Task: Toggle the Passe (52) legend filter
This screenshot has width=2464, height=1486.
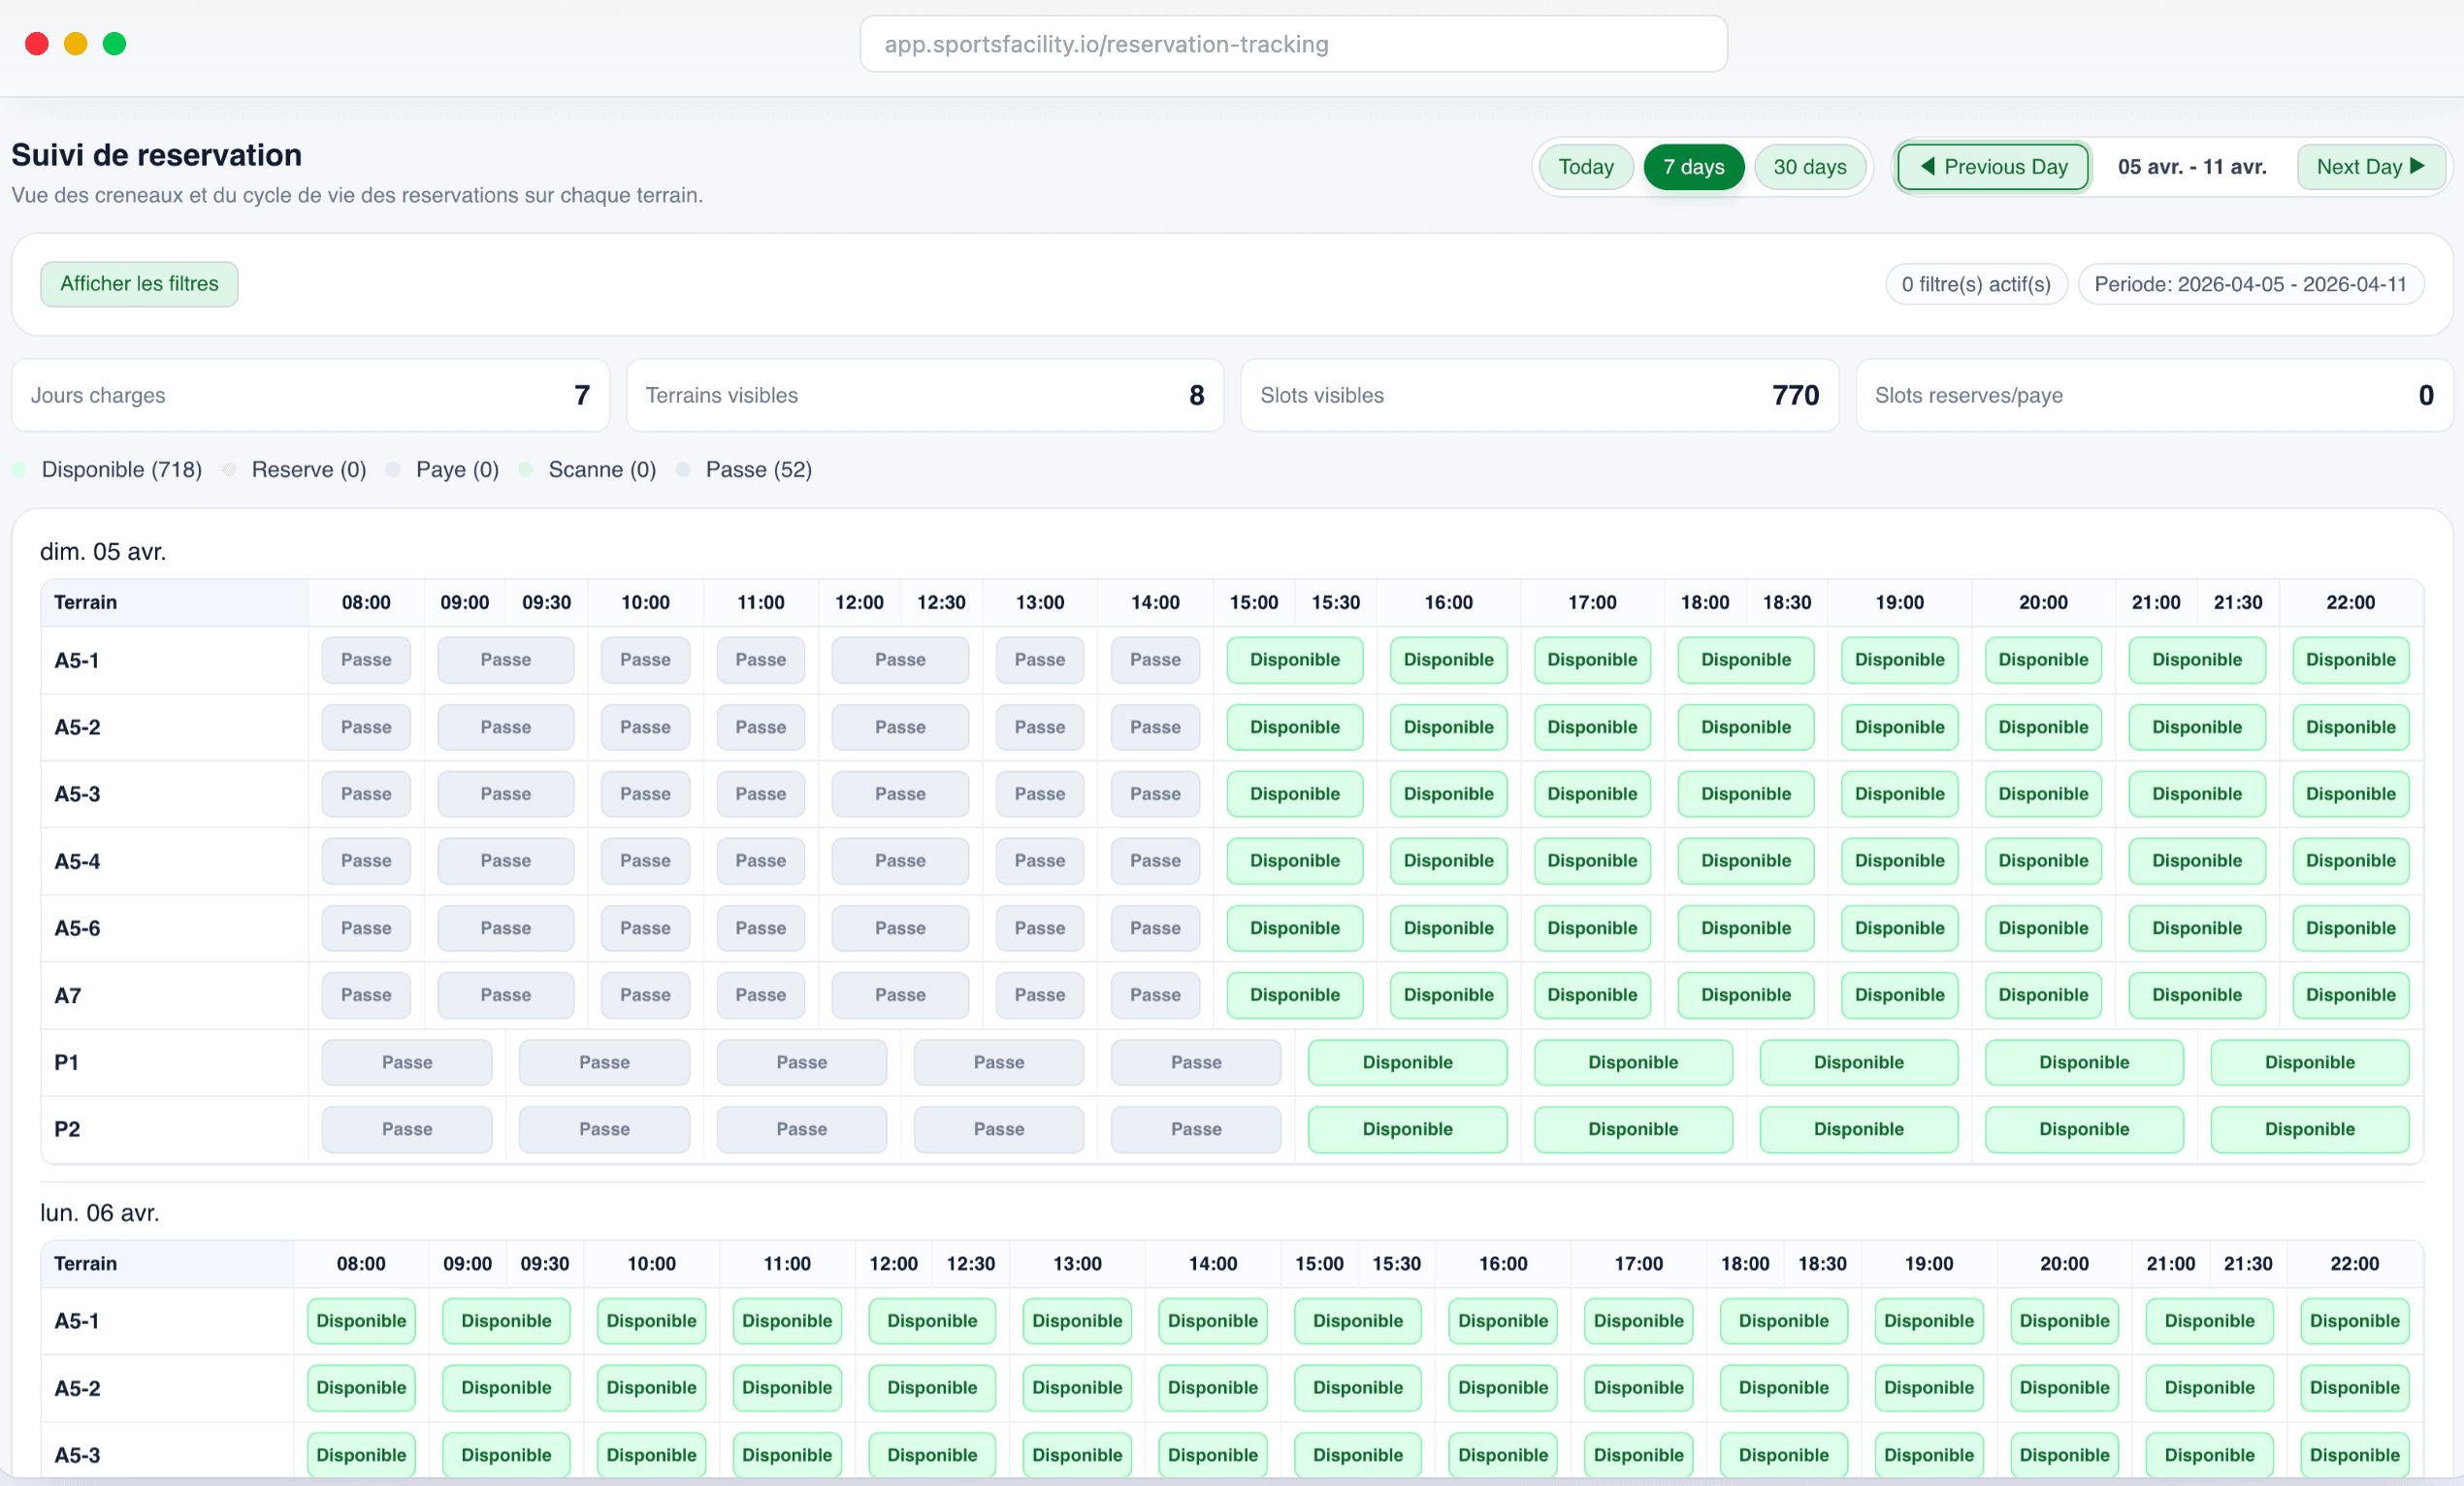Action: pyautogui.click(x=759, y=469)
